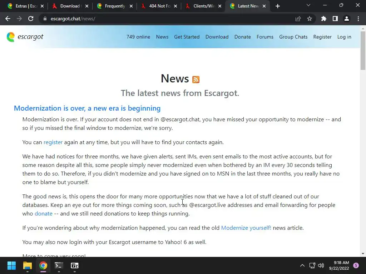
Task: Close the Download tab
Action: point(87,6)
